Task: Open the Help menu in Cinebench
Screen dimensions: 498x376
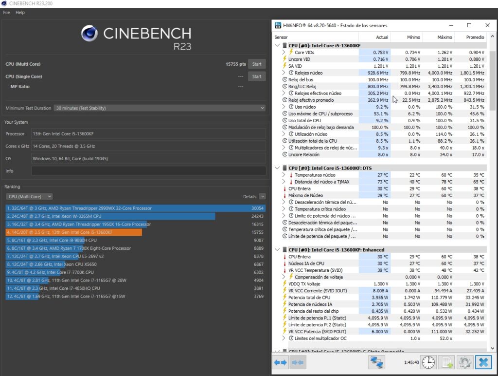Action: tap(20, 12)
